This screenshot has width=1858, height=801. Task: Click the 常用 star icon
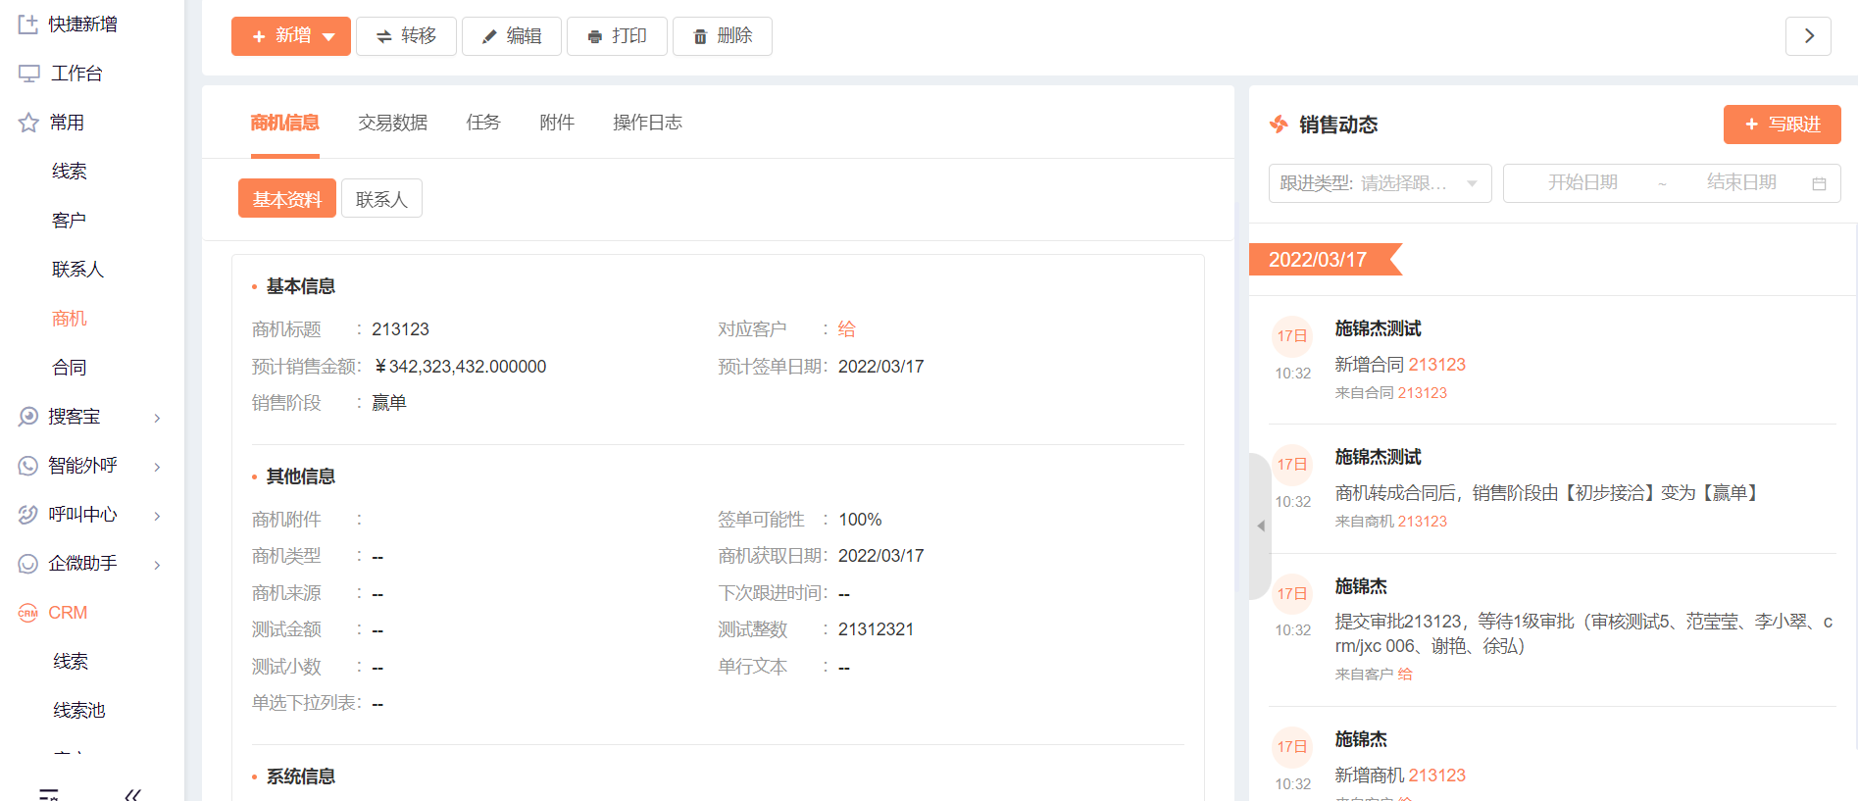point(28,123)
